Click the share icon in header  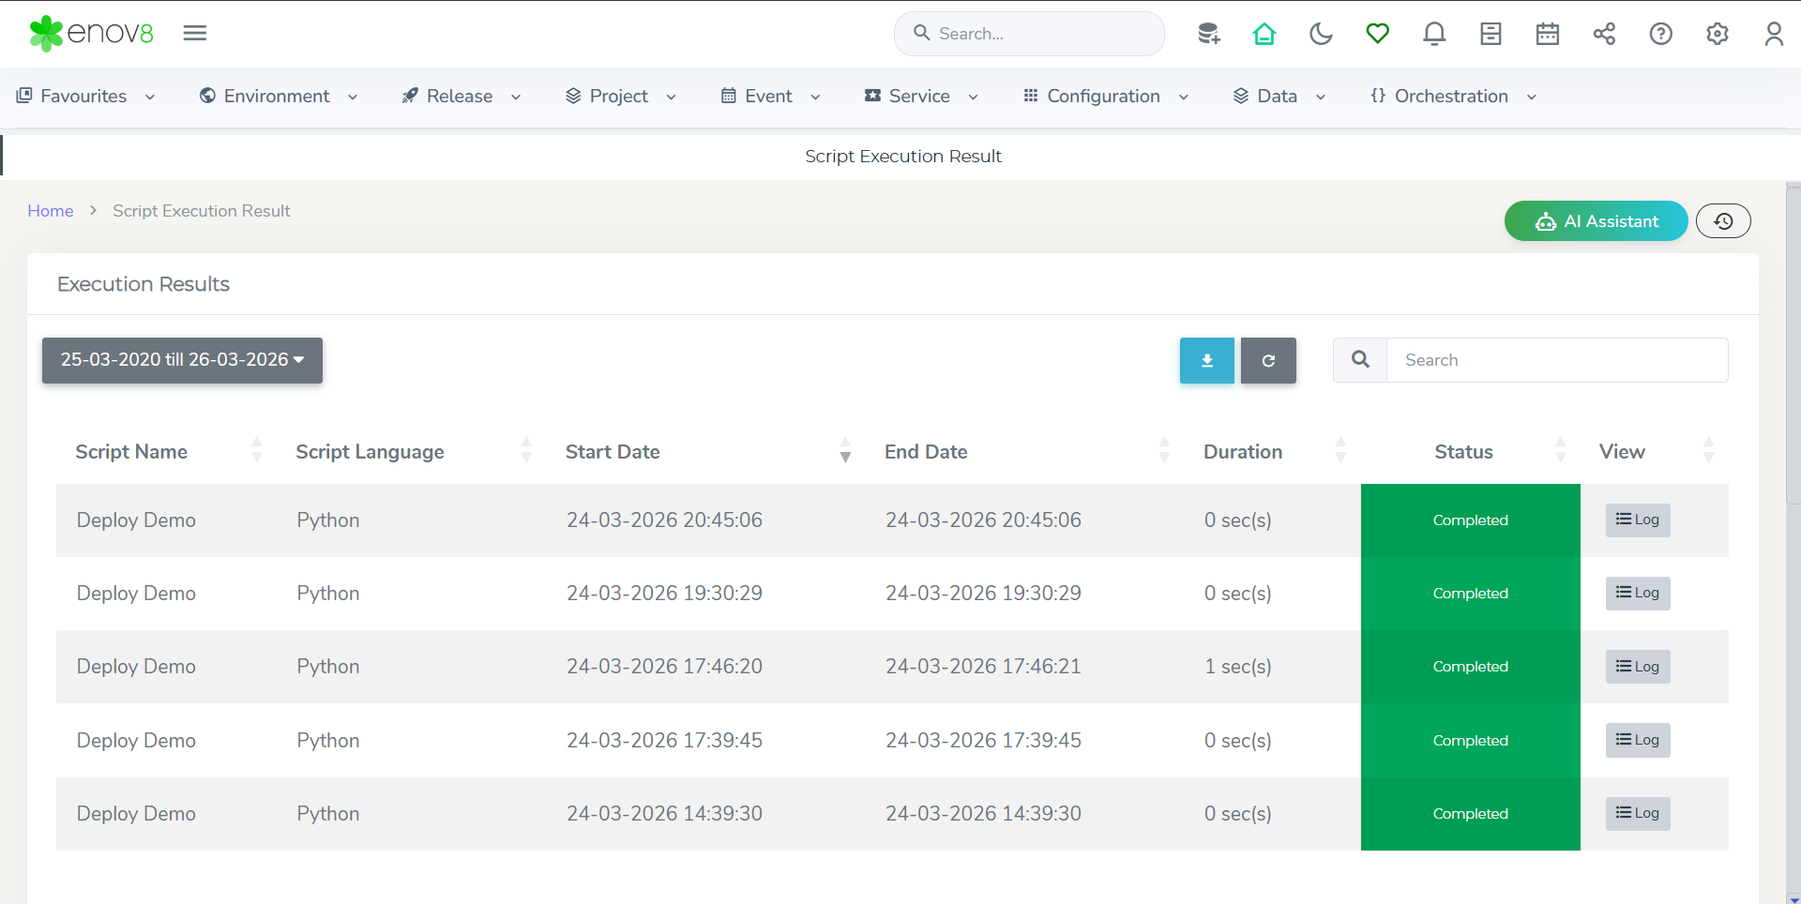[x=1604, y=35]
